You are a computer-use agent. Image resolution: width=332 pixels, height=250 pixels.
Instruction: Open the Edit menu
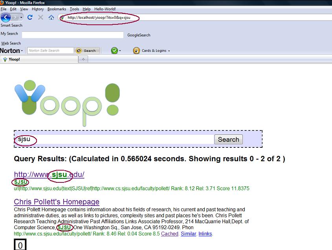point(13,9)
